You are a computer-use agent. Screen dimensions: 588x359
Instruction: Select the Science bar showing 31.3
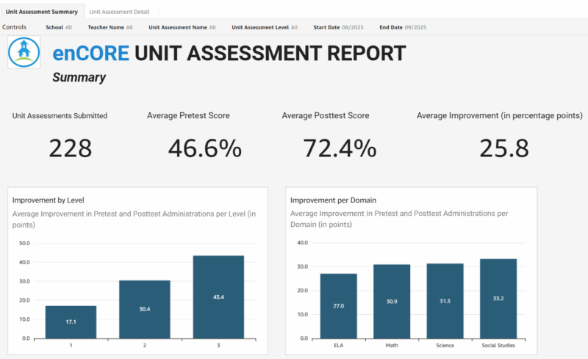[x=444, y=301]
